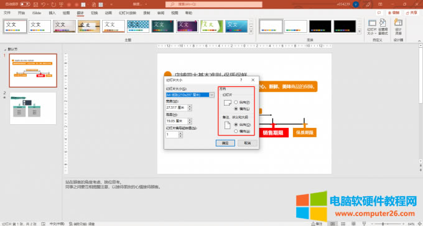The height and width of the screenshot is (226, 423).
Task: Open the comments icon near Share
Action: tap(379, 13)
